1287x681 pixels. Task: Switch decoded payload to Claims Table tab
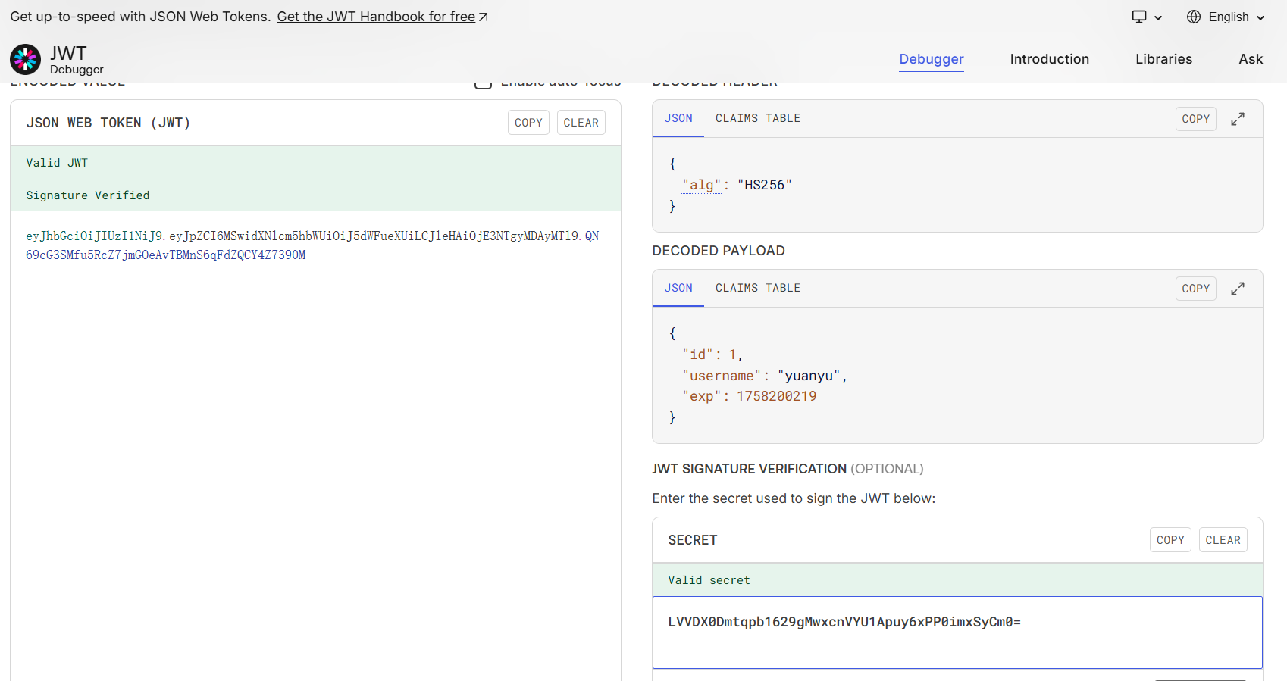coord(757,288)
